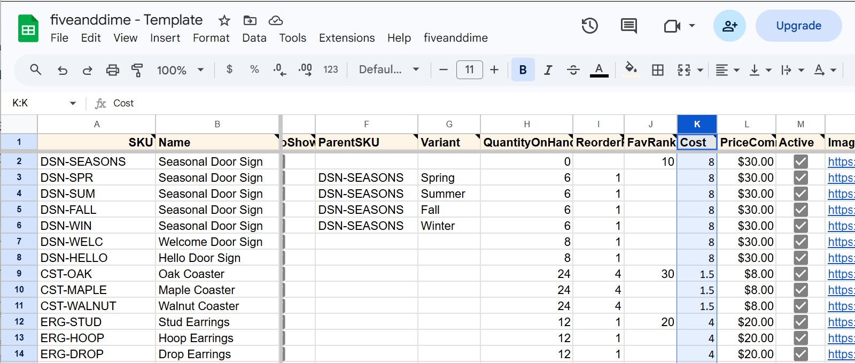Print the spreadsheet
This screenshot has height=363, width=855.
click(112, 70)
